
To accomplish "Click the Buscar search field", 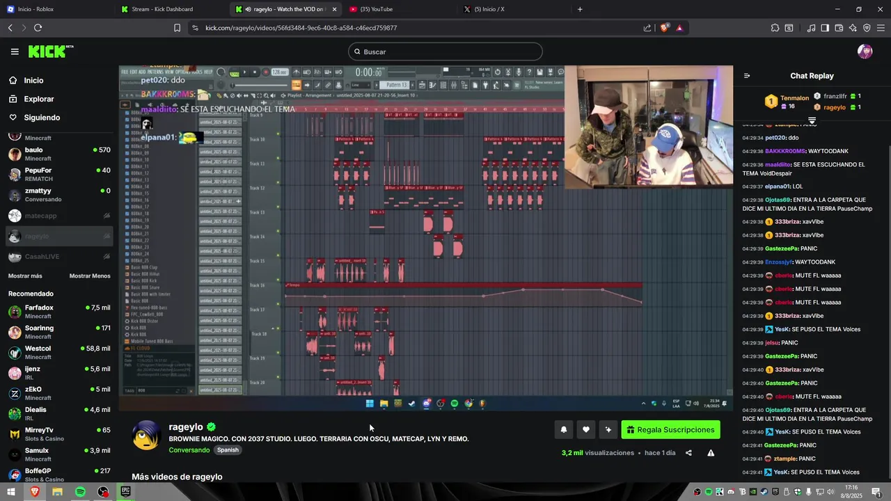I will pos(445,51).
